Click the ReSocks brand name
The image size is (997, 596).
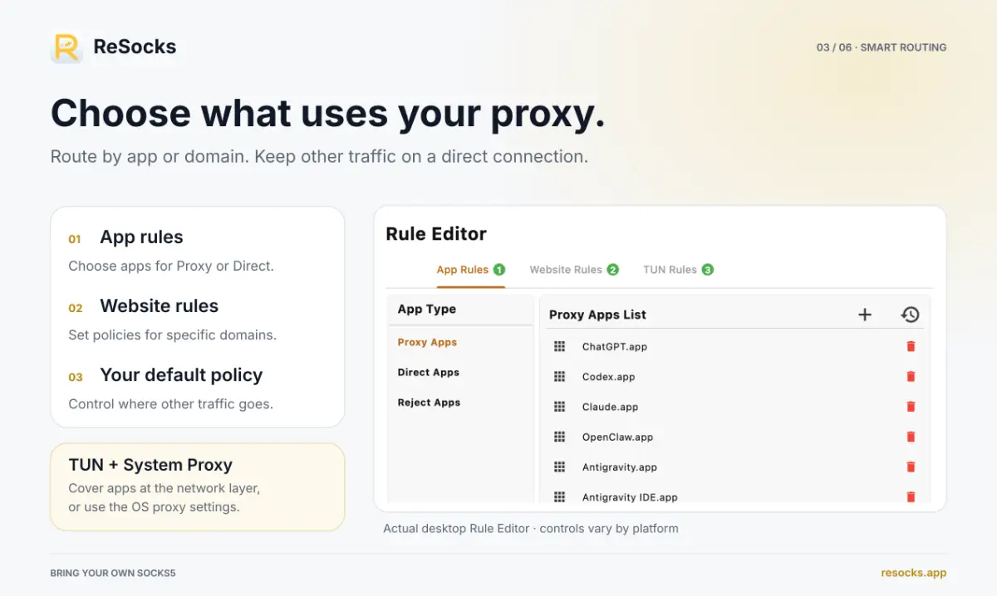point(135,47)
